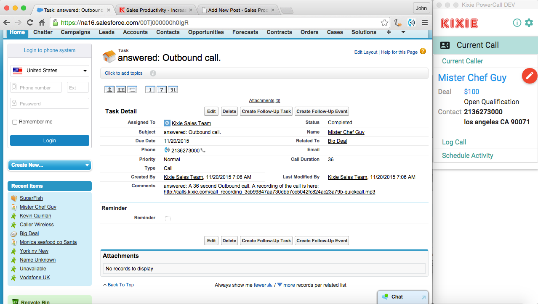Click the plus icon for all tabs
Viewport: 538px width, 304px height.
389,32
